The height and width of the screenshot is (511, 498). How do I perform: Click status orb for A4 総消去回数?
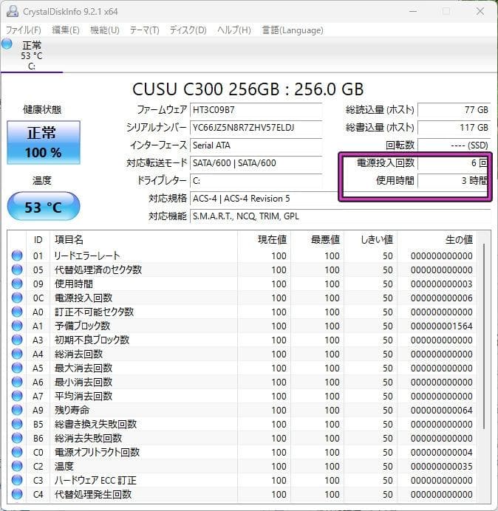click(x=17, y=354)
